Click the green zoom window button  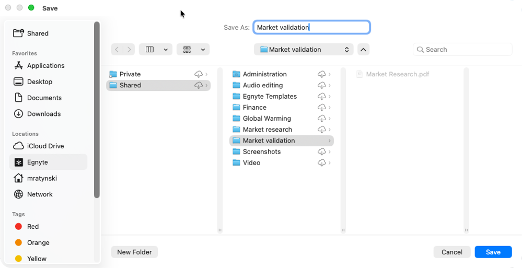click(x=31, y=8)
